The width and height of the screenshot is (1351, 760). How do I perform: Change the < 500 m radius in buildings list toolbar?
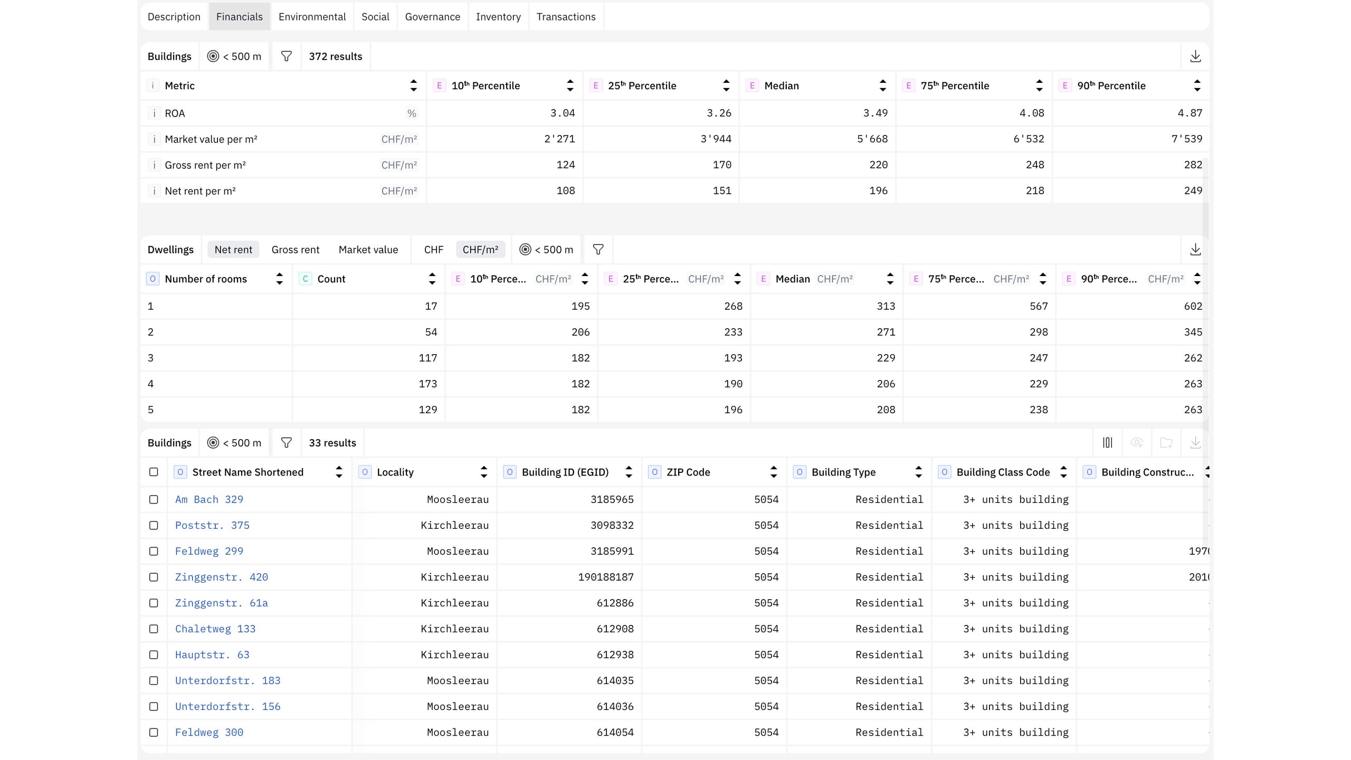[234, 443]
